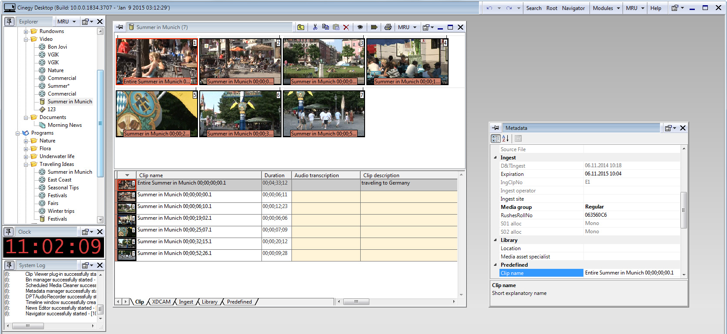This screenshot has height=334, width=727.
Task: Toggle categorized view in Metadata panel
Action: pyautogui.click(x=496, y=139)
